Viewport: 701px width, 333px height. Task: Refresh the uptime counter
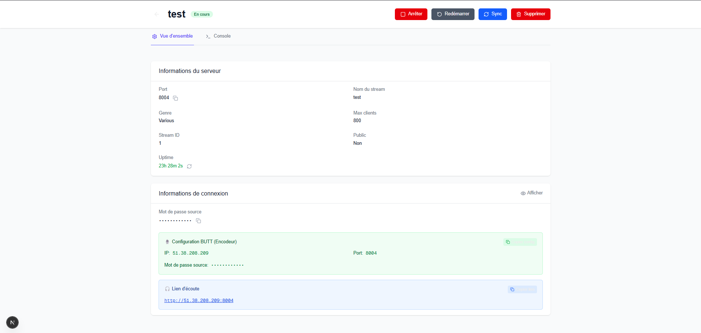coord(189,166)
